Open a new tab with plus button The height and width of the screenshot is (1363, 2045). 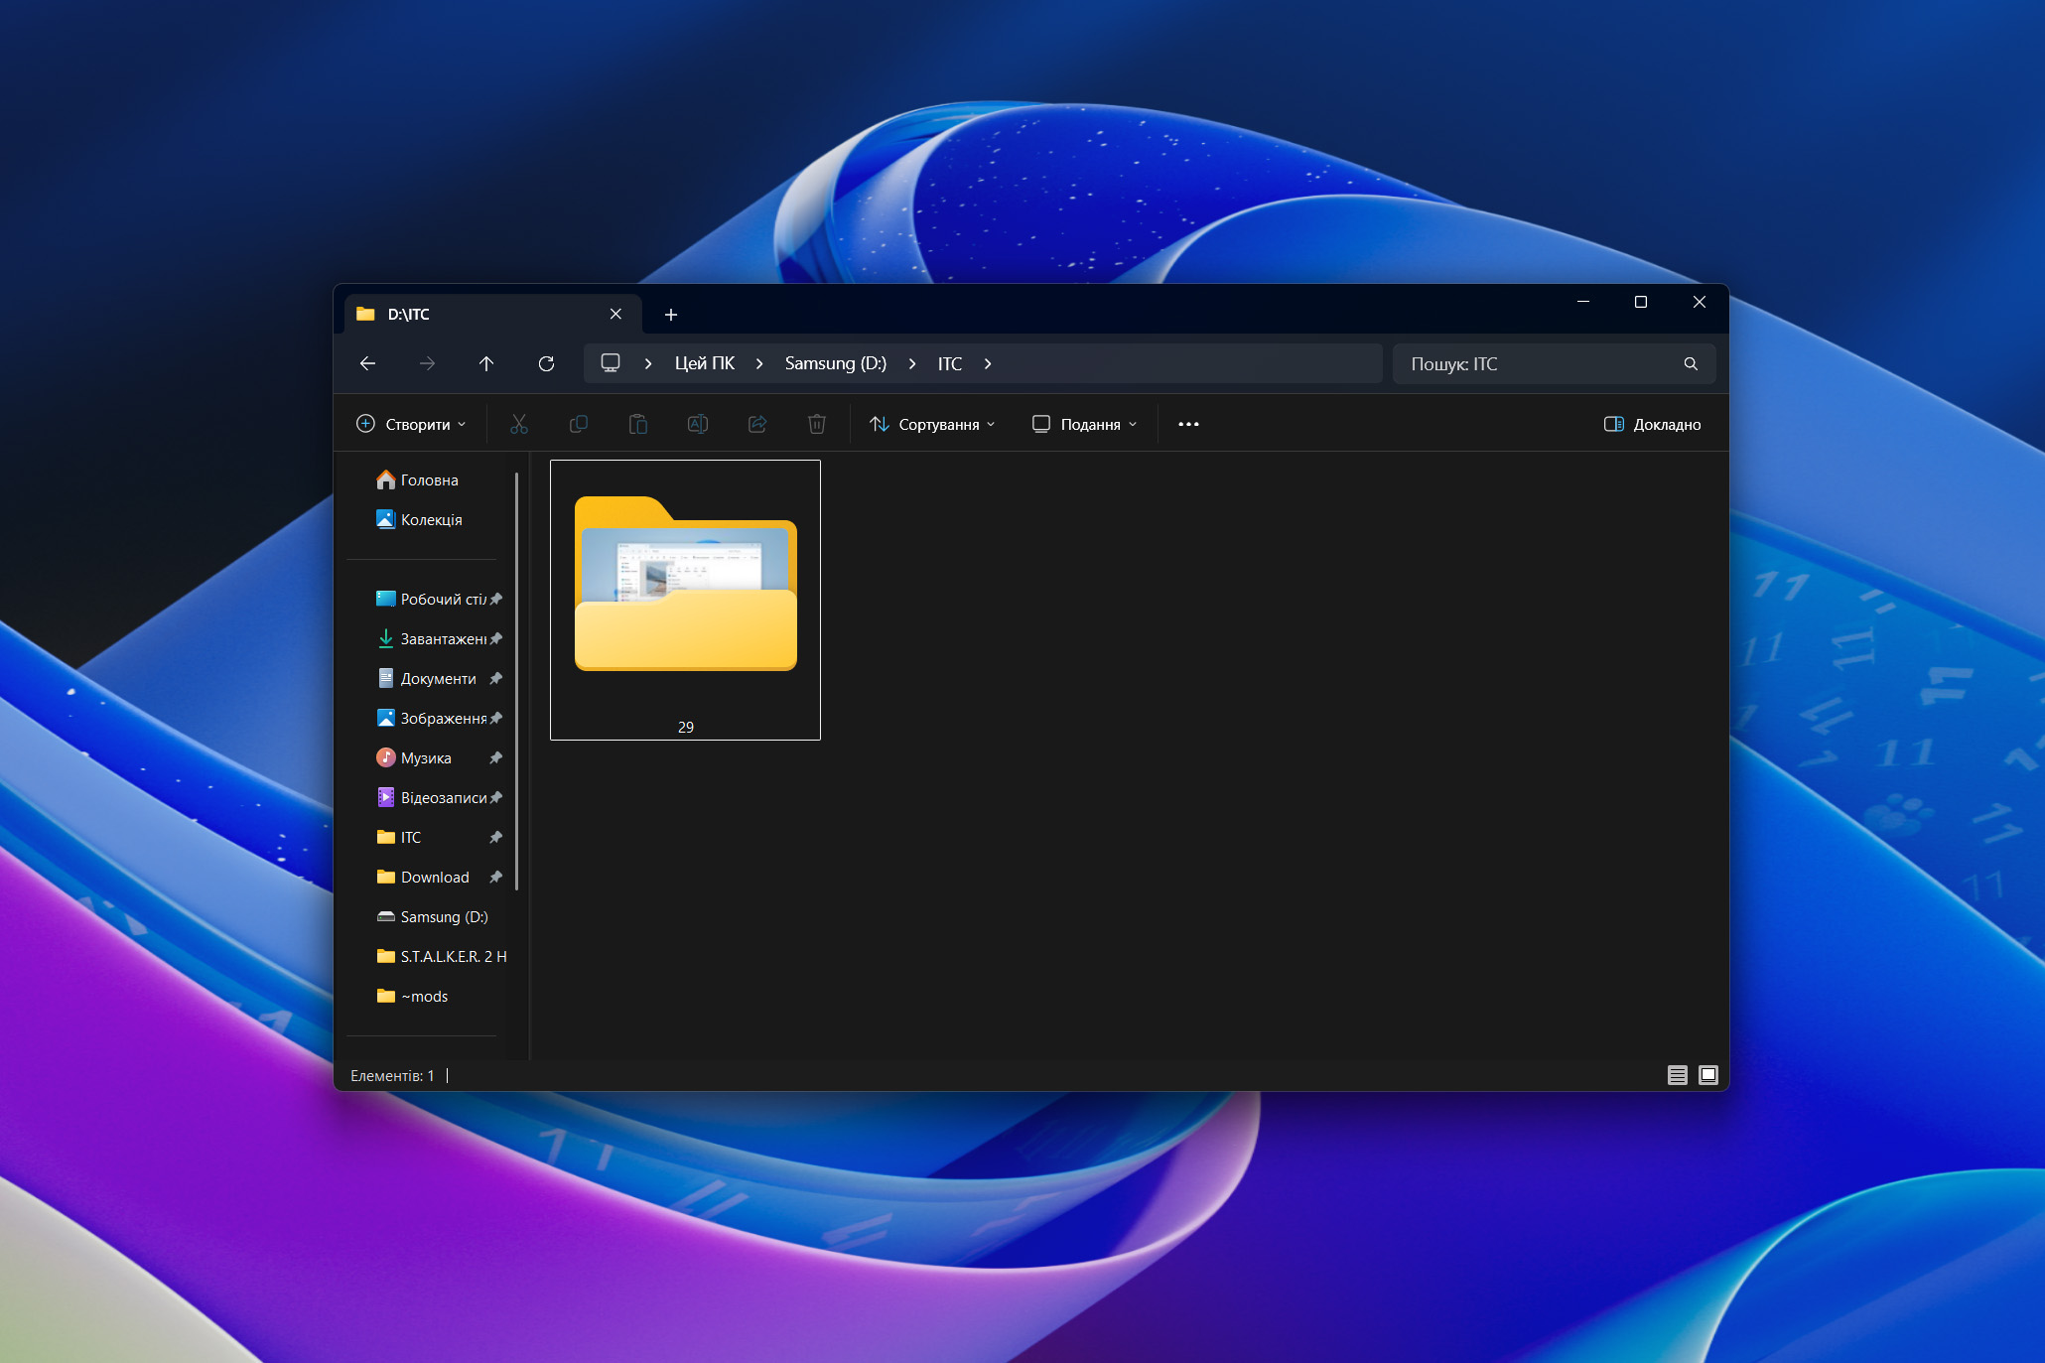point(671,315)
